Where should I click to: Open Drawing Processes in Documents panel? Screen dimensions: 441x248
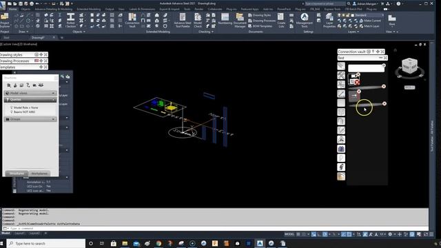pyautogui.click(x=262, y=21)
